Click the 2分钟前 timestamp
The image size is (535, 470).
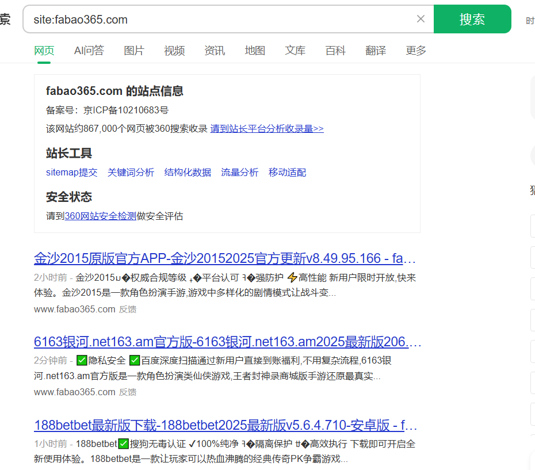pos(51,361)
